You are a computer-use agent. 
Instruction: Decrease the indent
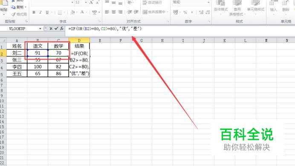(x=130, y=12)
